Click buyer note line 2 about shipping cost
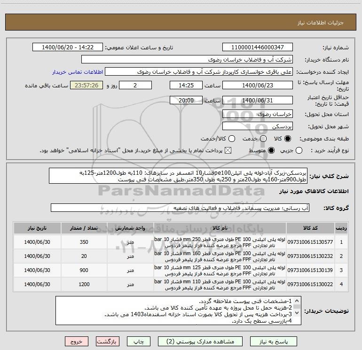This screenshot has width=362, height=350. (218, 308)
